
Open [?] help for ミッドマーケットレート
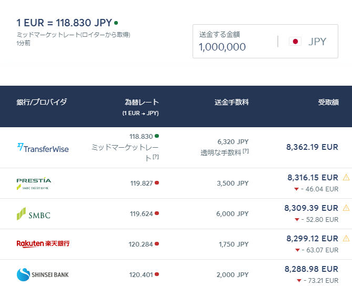tap(156, 157)
